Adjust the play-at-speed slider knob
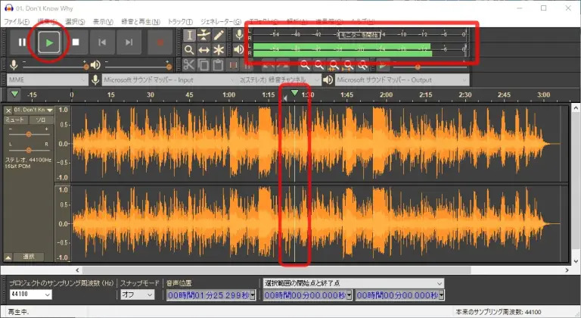 (418, 67)
